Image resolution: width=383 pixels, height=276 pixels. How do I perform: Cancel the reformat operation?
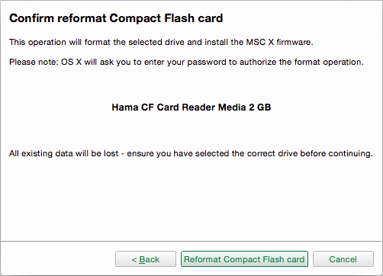tap(343, 259)
